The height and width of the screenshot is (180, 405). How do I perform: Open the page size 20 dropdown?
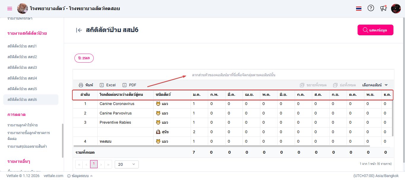[127, 164]
